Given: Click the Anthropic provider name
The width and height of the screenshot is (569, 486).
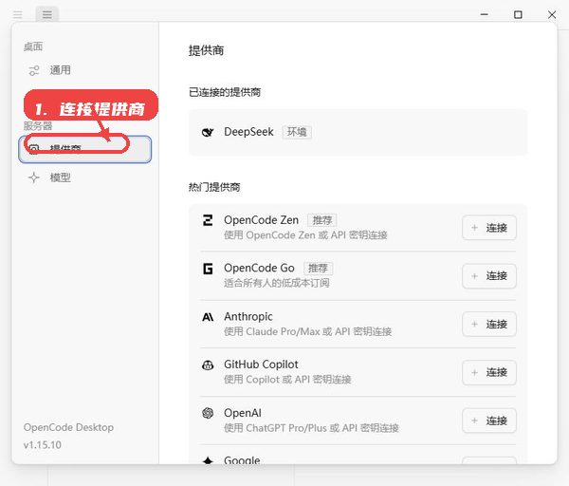Looking at the screenshot, I should click(248, 317).
